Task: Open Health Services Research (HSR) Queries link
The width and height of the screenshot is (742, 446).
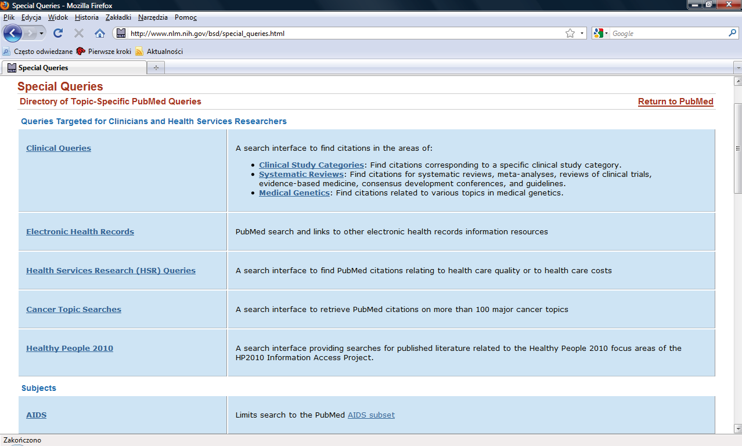Action: 111,270
